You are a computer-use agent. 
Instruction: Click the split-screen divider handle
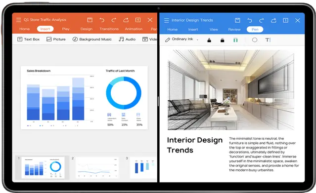point(158,101)
